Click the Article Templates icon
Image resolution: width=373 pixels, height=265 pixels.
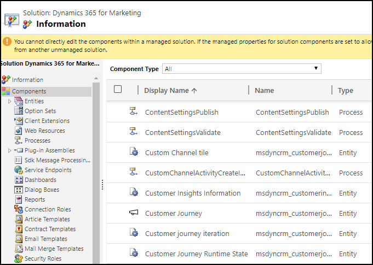19,219
